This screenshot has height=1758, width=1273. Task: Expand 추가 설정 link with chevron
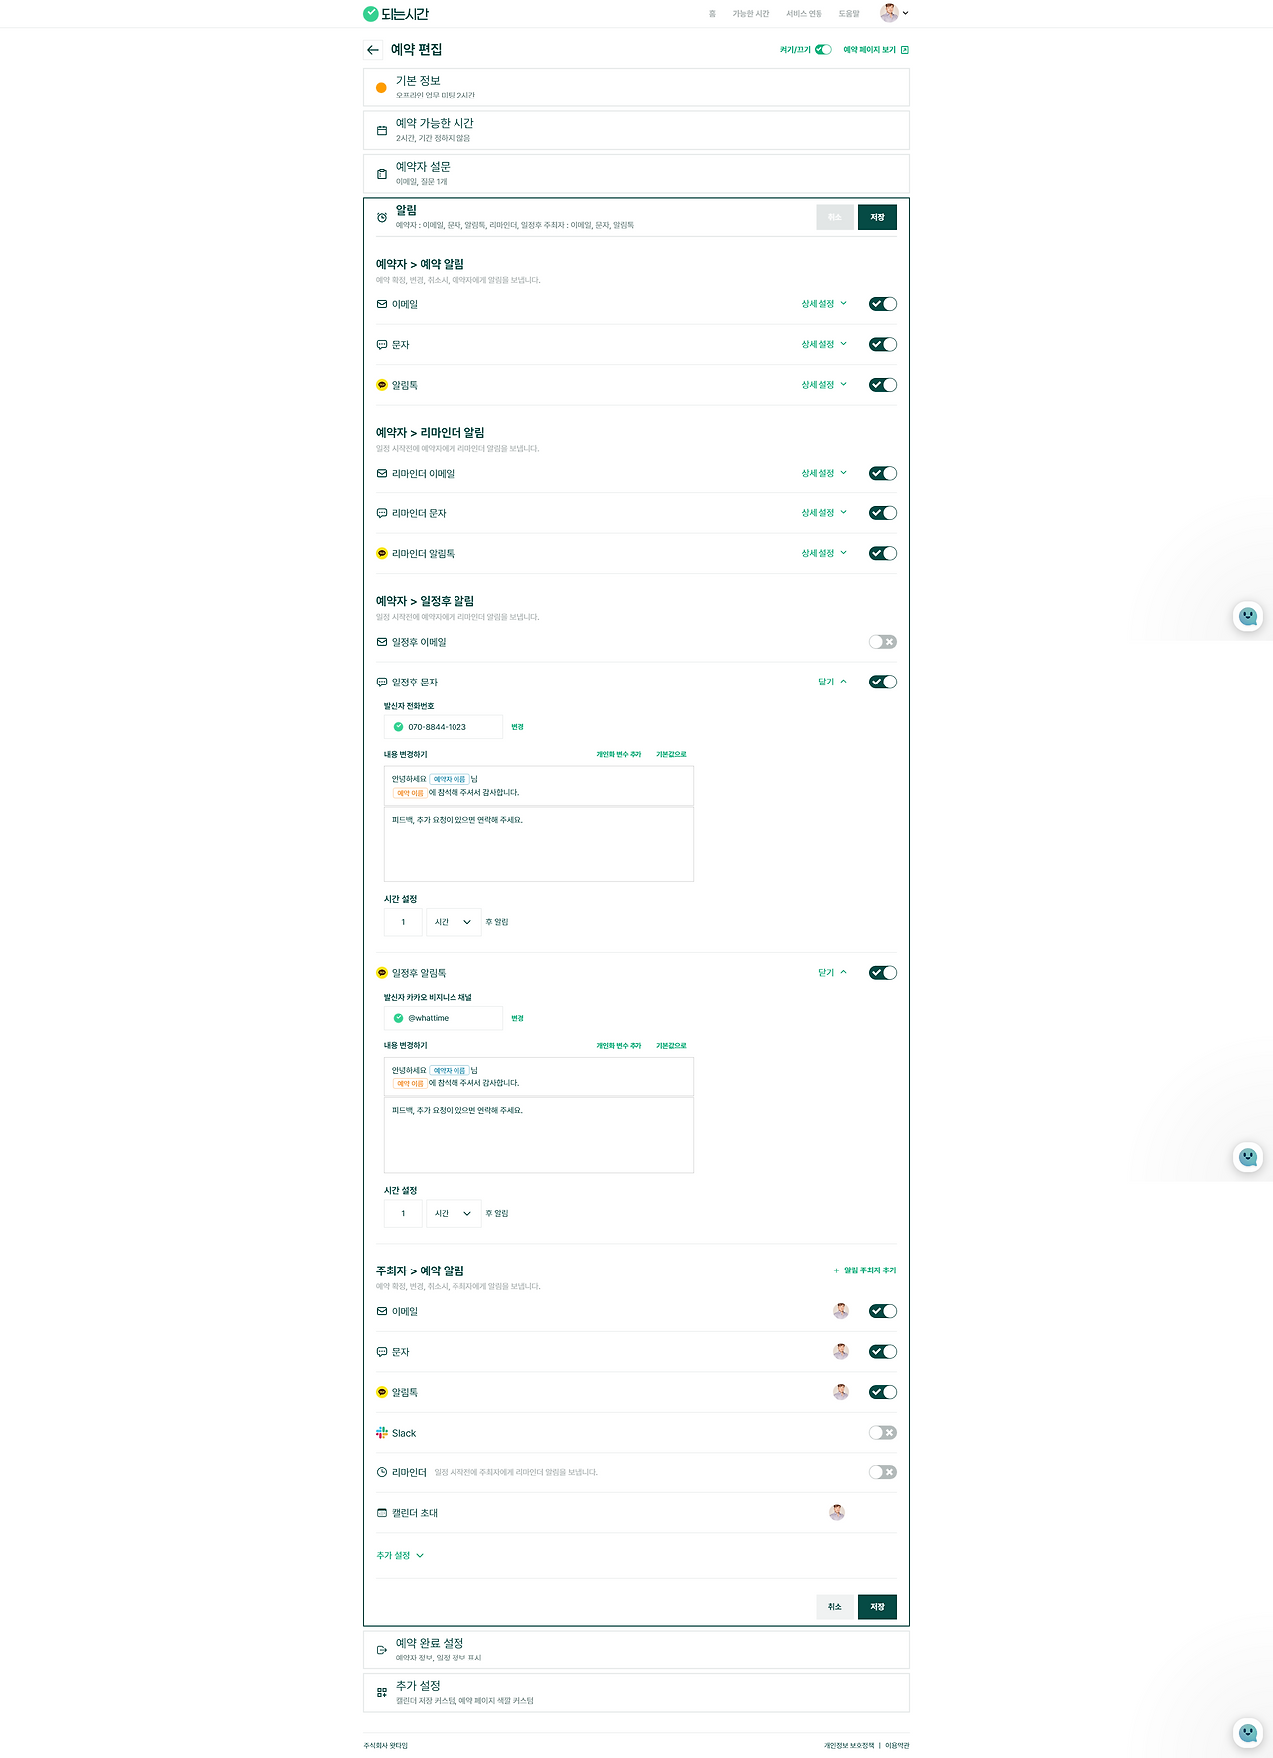point(400,1556)
